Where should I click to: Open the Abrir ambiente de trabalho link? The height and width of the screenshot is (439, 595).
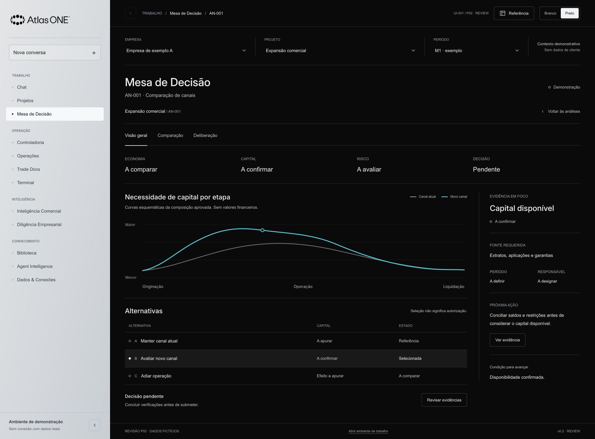pyautogui.click(x=368, y=431)
